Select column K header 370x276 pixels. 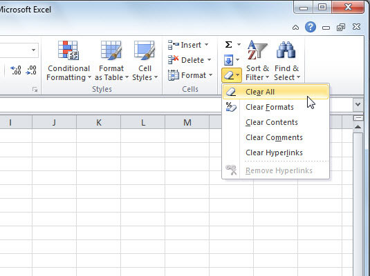pyautogui.click(x=99, y=122)
